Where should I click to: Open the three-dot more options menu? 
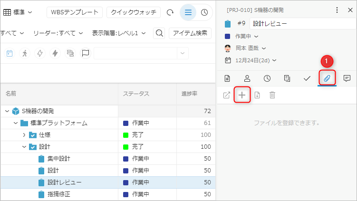(337, 10)
